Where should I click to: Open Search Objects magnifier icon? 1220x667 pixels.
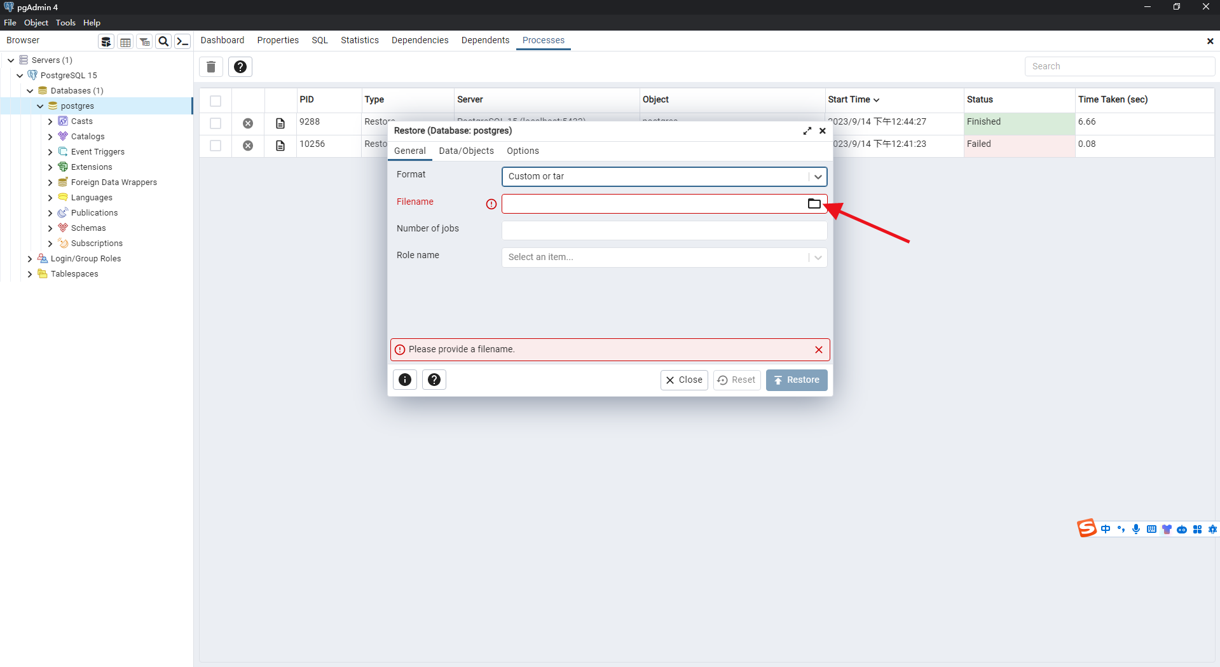coord(163,42)
